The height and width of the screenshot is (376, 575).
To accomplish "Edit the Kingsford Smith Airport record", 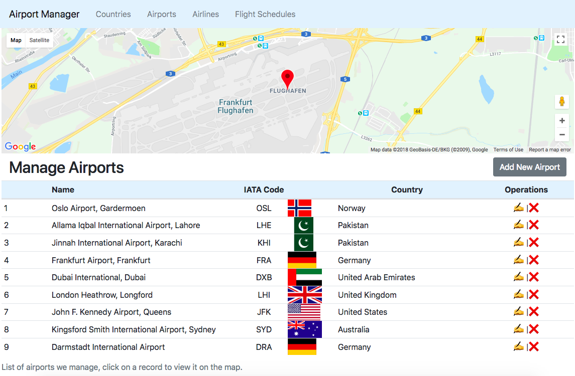I will pos(519,329).
